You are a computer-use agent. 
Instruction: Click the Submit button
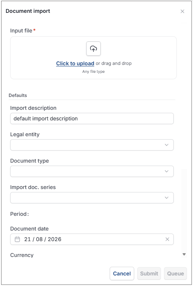149,274
